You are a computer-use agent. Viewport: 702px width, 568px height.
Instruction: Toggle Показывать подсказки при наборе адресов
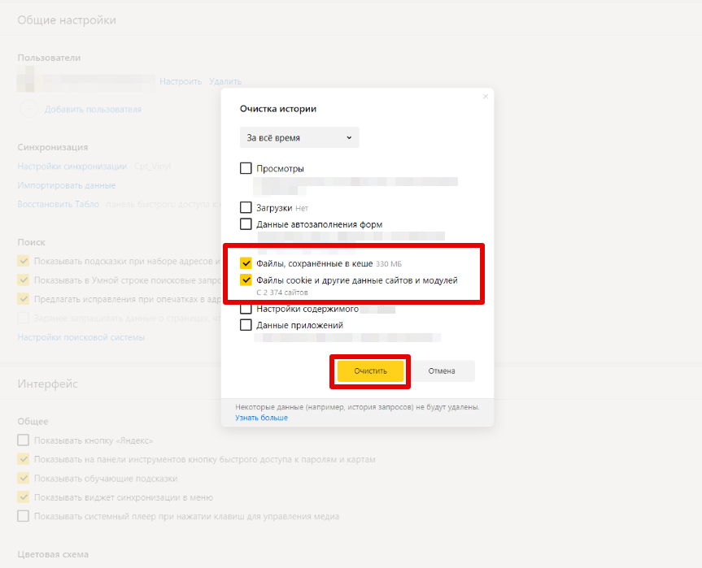(24, 261)
